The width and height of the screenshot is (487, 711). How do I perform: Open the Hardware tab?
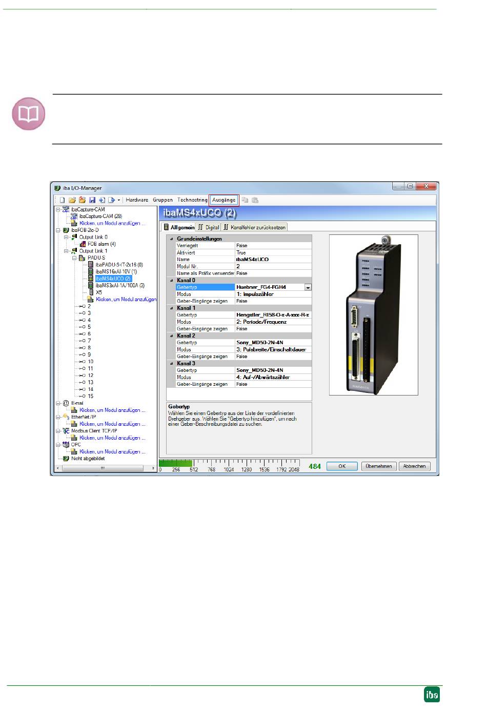click(137, 200)
